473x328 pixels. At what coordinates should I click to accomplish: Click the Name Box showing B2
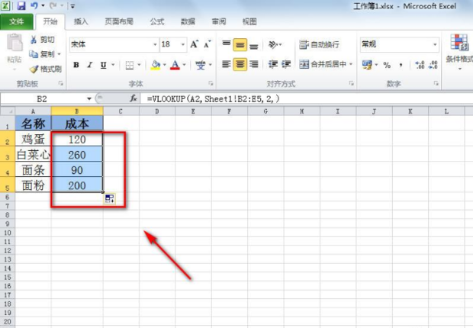(42, 98)
